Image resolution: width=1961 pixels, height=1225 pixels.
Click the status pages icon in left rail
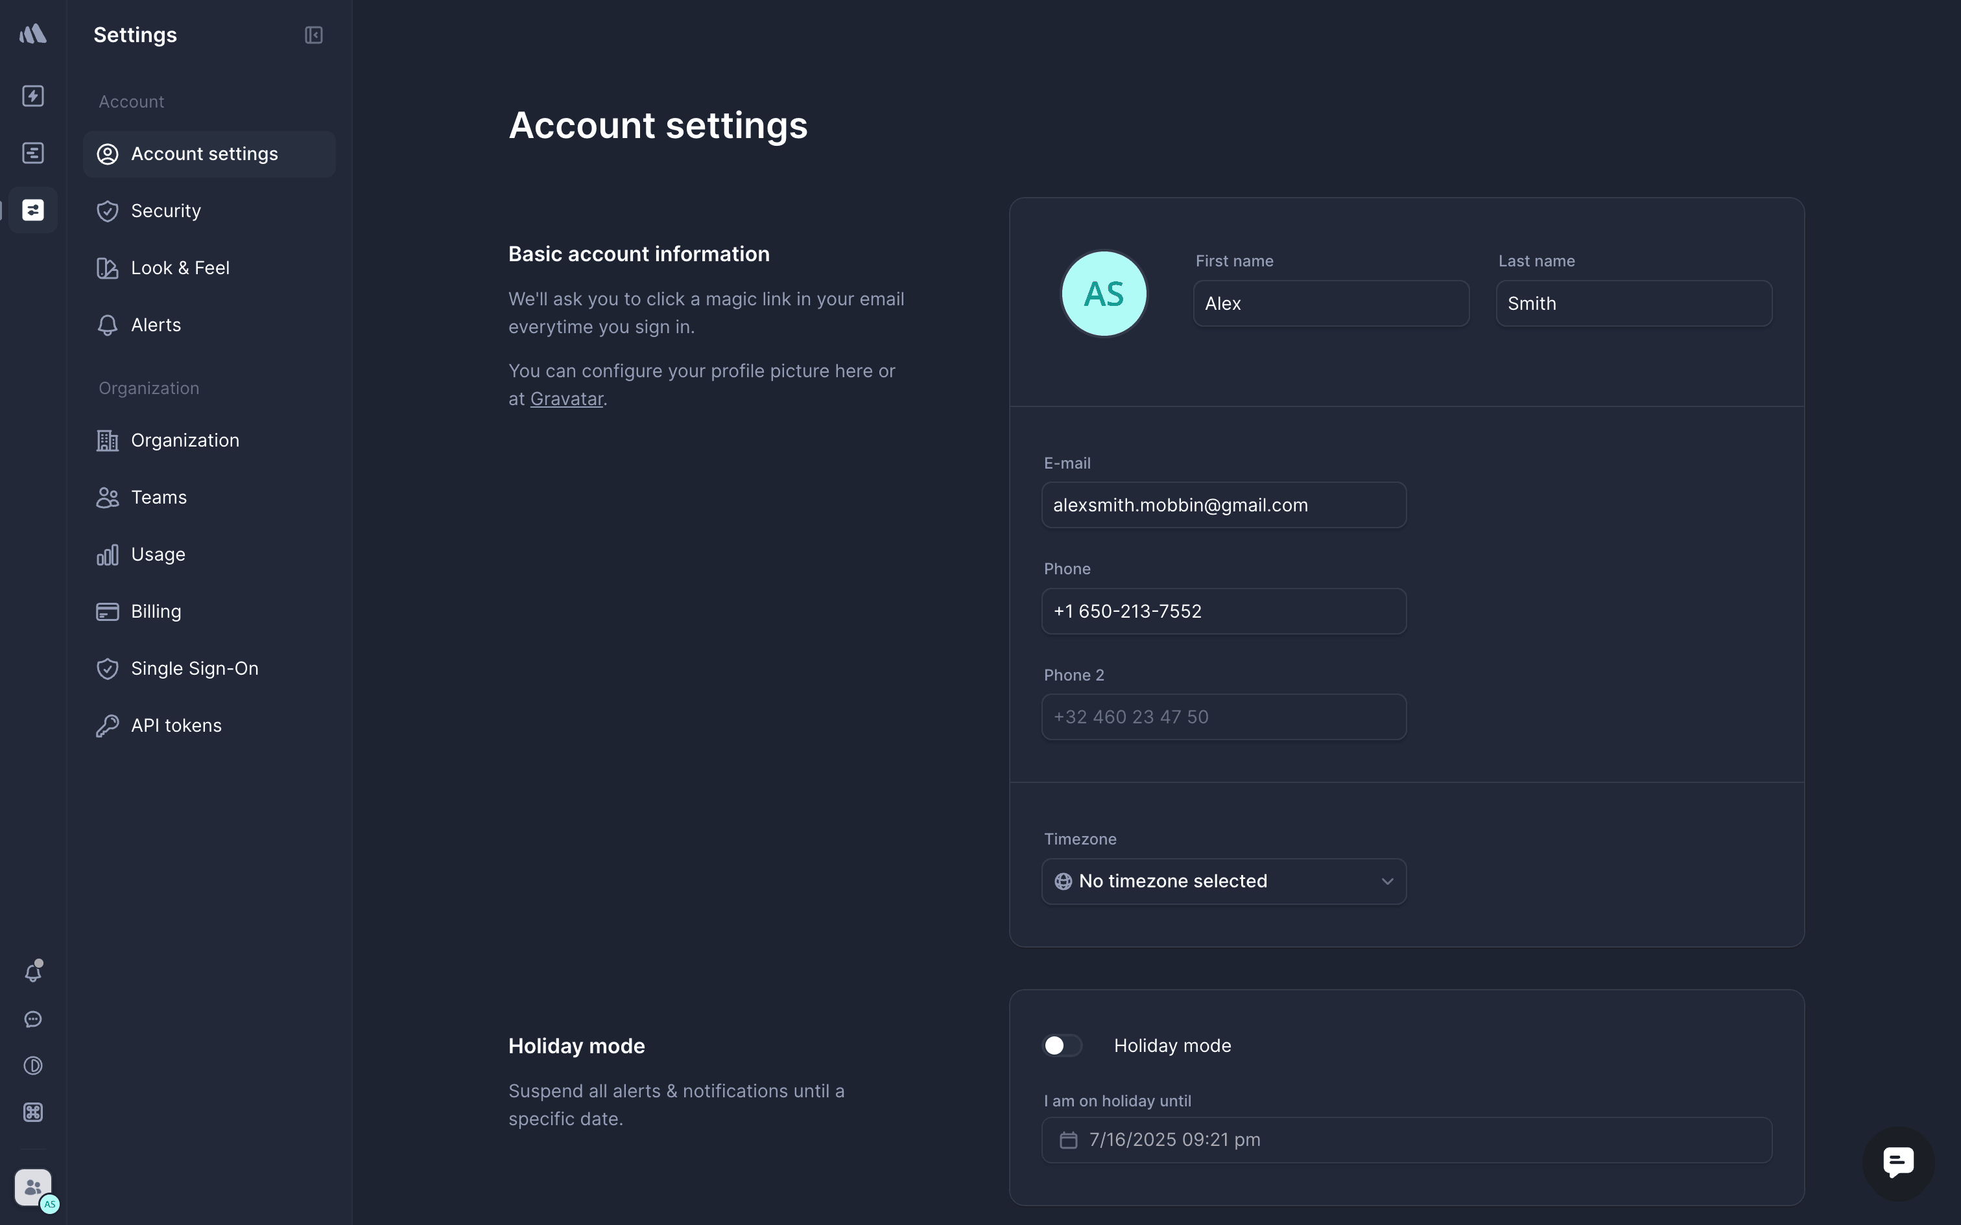33,153
